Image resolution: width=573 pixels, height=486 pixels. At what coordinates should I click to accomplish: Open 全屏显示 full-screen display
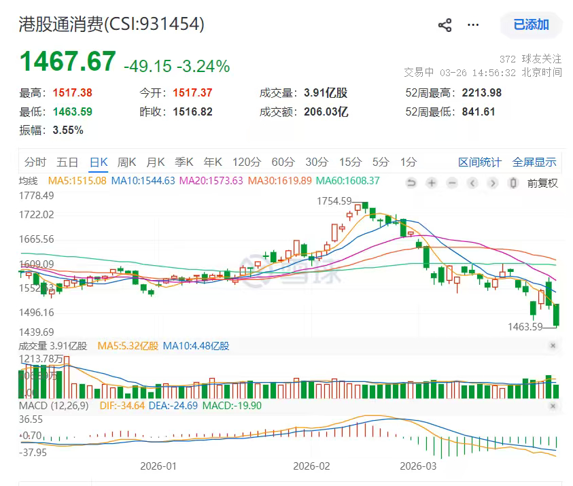[534, 162]
